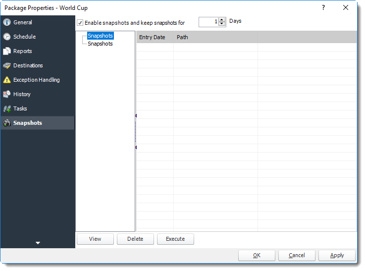Switch to the Schedule section
The width and height of the screenshot is (365, 271).
(24, 37)
